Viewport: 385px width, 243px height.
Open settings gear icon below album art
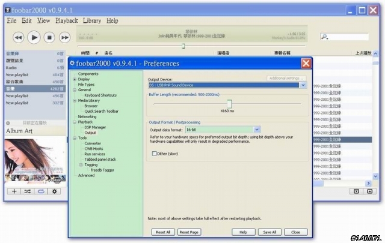tap(54, 191)
